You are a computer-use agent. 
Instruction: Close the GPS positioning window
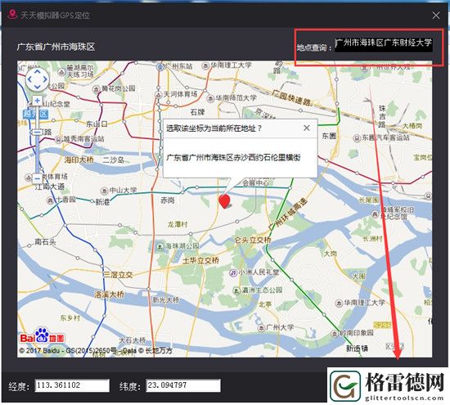click(435, 16)
